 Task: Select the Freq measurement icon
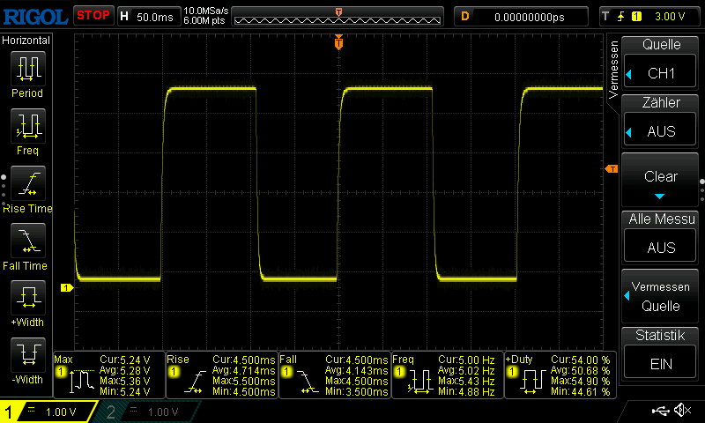pyautogui.click(x=26, y=127)
